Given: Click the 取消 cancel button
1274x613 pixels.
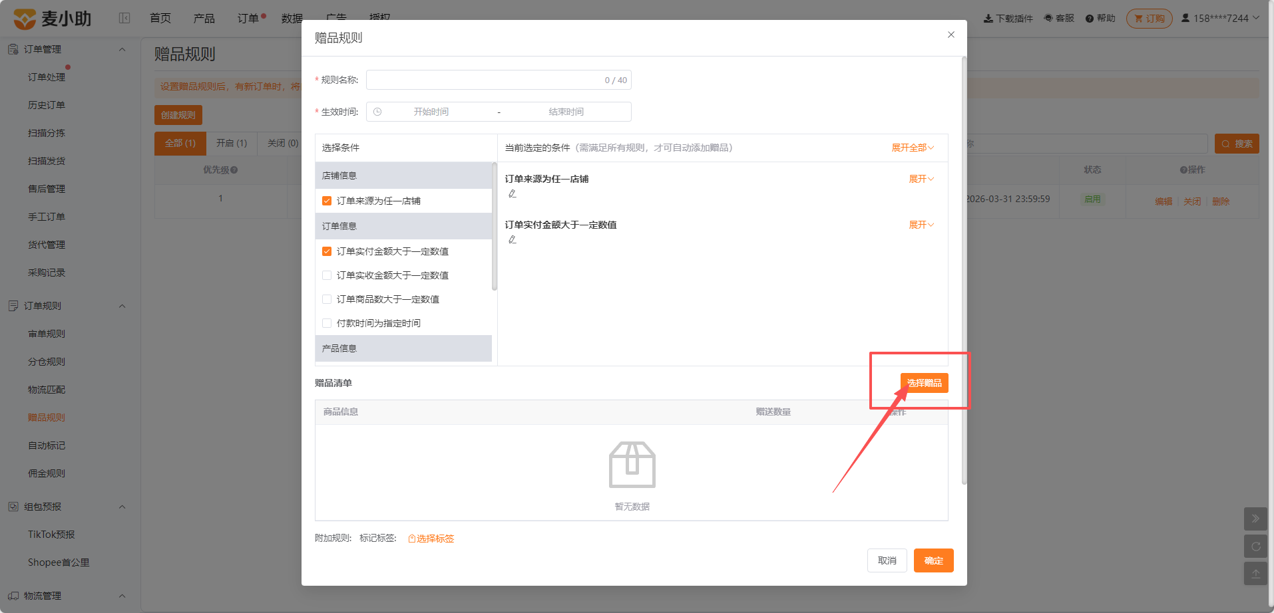Looking at the screenshot, I should coord(887,560).
